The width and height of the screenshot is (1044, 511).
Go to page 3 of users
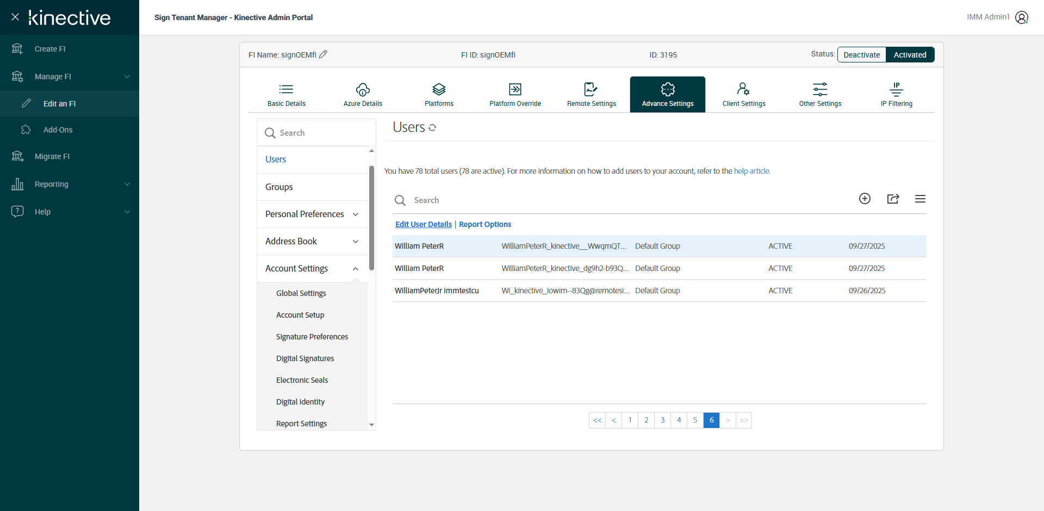tap(662, 420)
